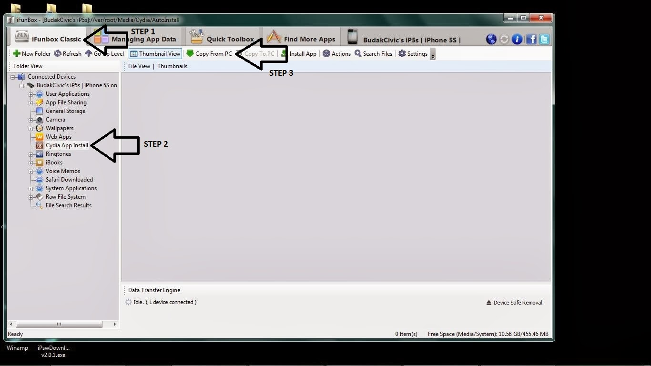Open the iFunbox Classic tab
This screenshot has height=366, width=651.
click(x=47, y=38)
